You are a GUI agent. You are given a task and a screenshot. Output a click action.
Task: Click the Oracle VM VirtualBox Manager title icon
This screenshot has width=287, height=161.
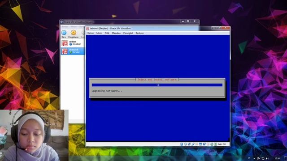[x=62, y=22]
